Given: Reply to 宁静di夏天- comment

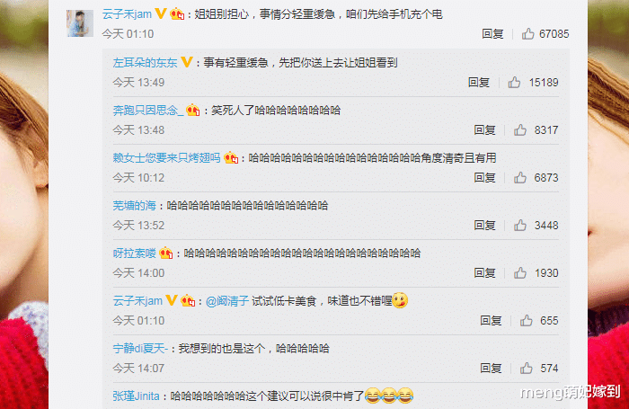Looking at the screenshot, I should click(491, 368).
